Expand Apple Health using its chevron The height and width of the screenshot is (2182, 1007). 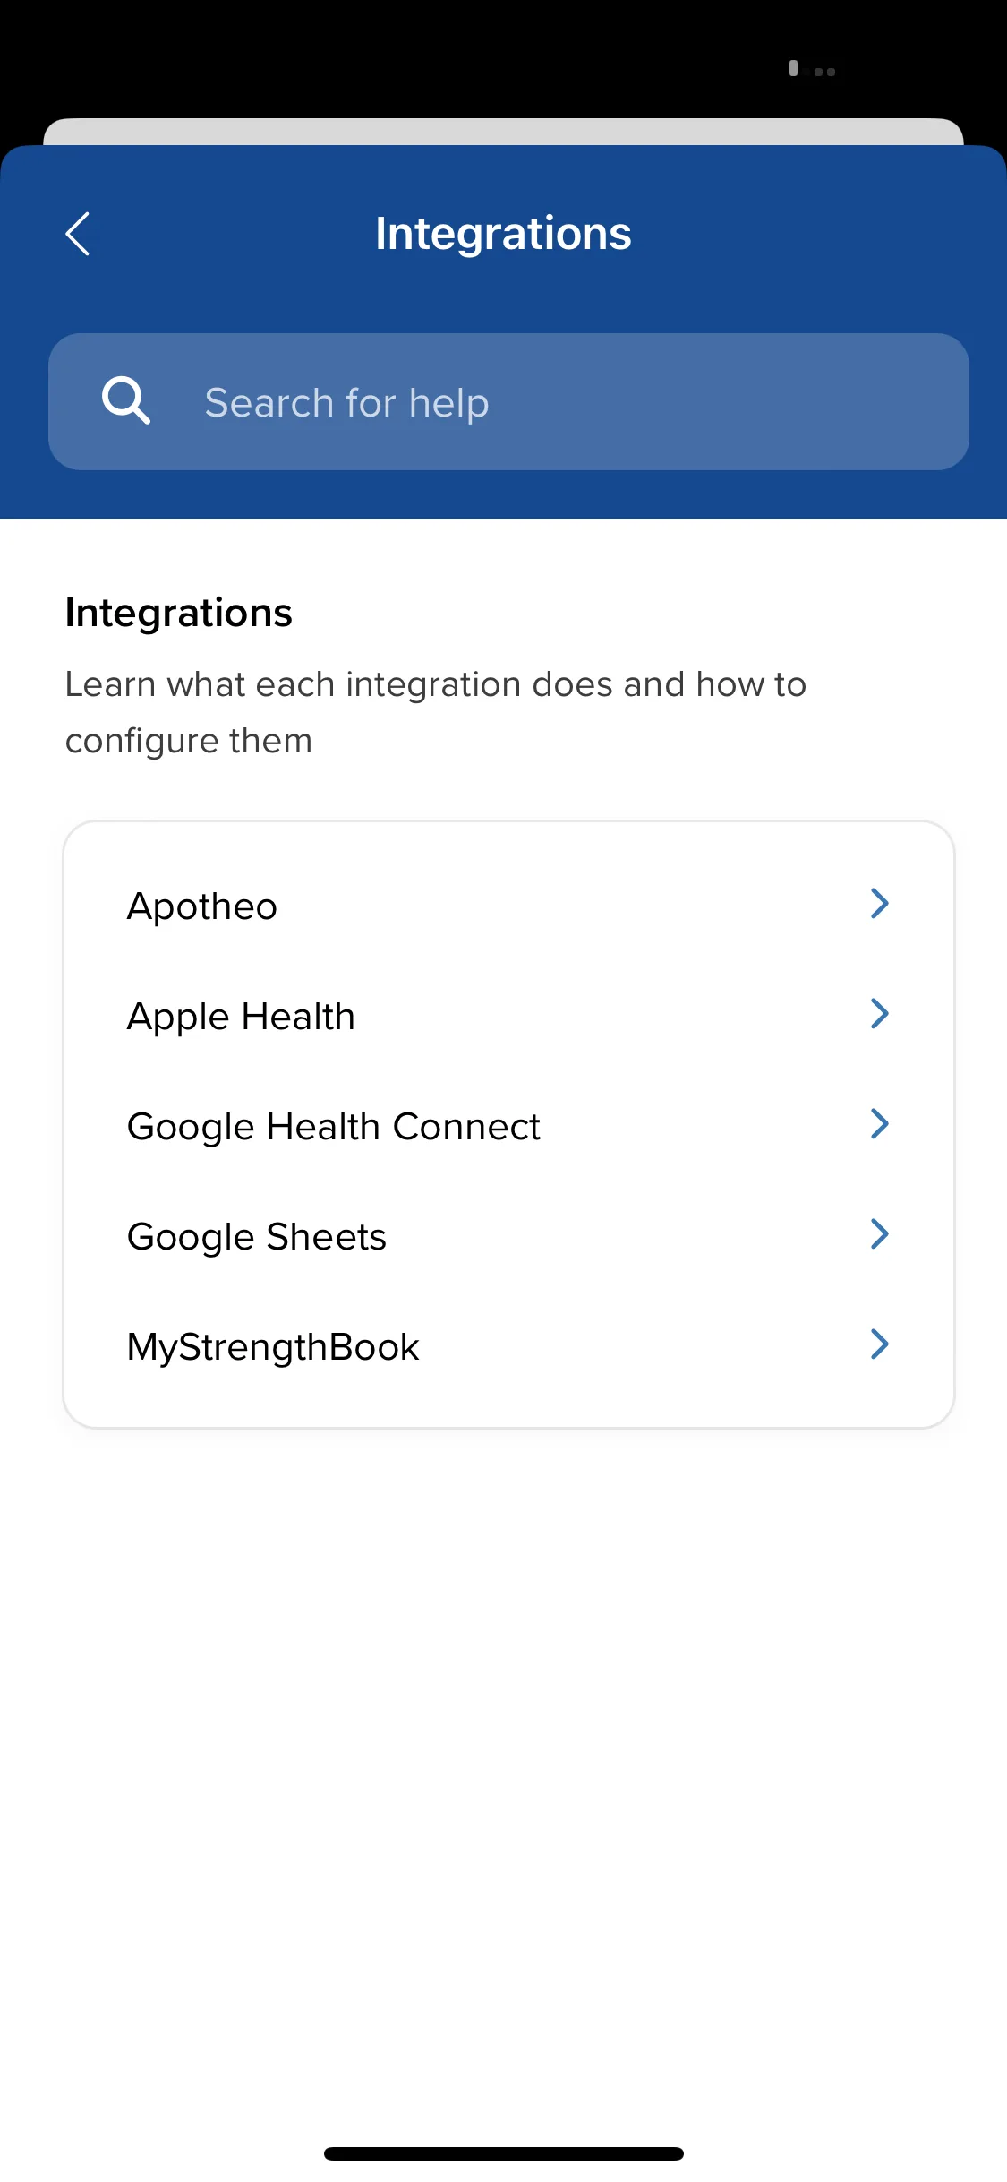coord(880,1014)
